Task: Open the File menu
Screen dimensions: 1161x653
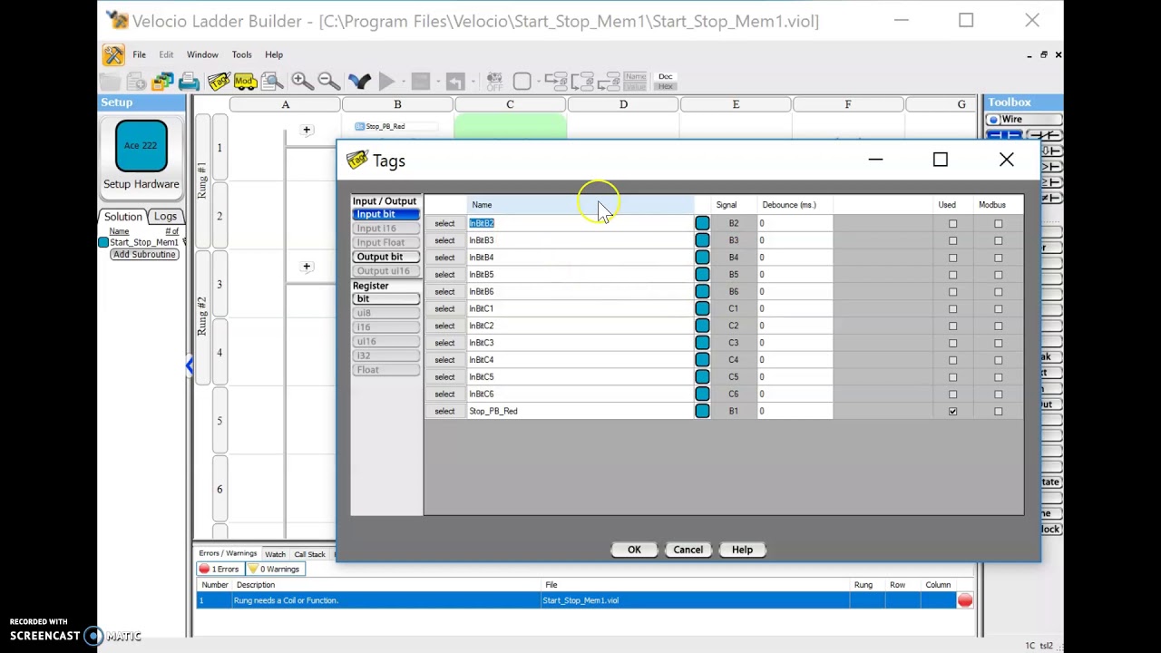Action: click(x=139, y=54)
